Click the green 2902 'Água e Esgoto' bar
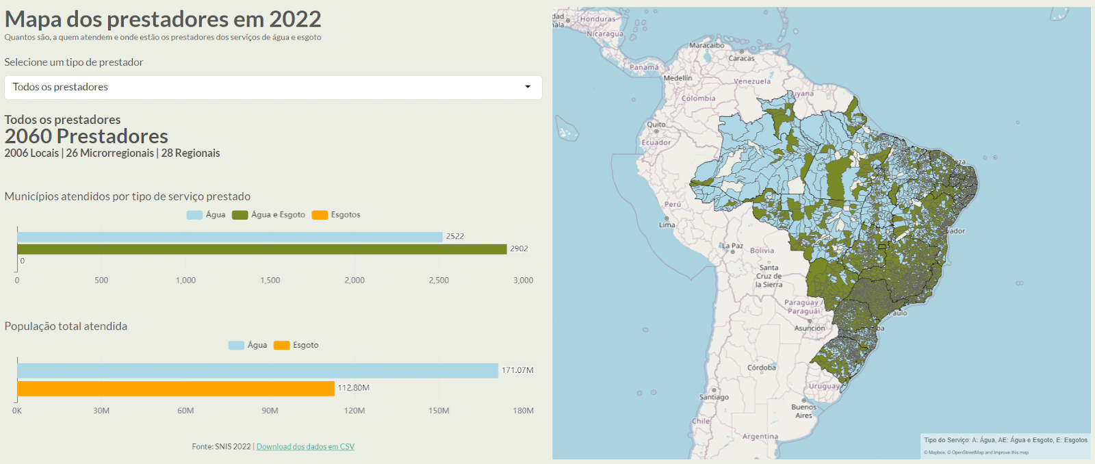 click(261, 249)
